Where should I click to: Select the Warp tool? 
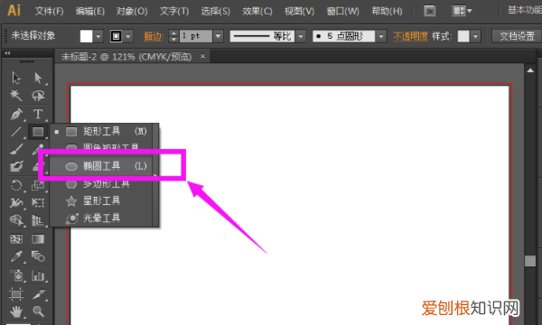point(16,202)
